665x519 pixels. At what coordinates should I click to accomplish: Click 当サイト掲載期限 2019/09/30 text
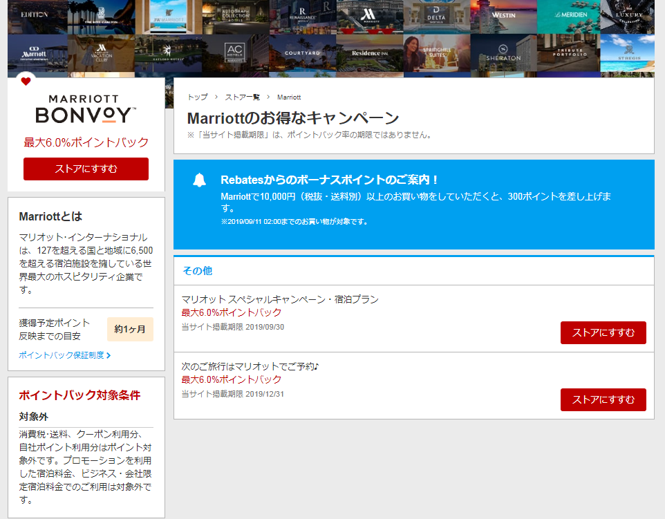click(233, 327)
